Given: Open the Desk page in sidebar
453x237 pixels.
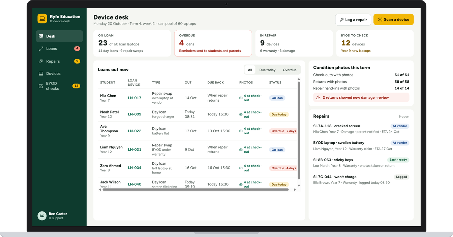Looking at the screenshot, I should pyautogui.click(x=59, y=36).
